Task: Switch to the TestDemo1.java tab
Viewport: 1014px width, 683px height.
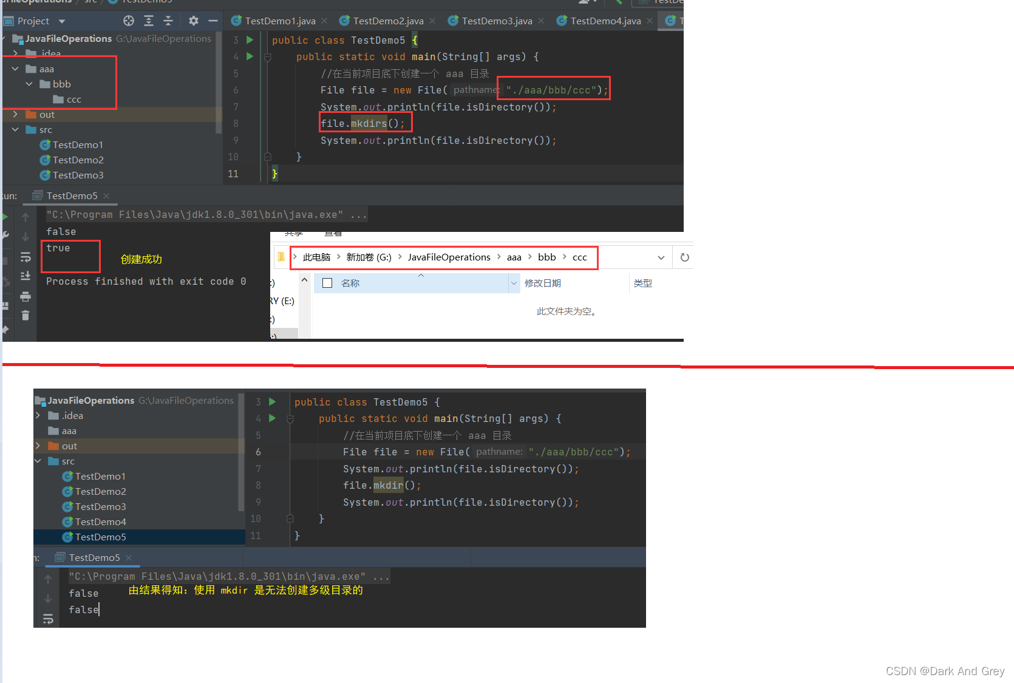Action: [x=280, y=21]
